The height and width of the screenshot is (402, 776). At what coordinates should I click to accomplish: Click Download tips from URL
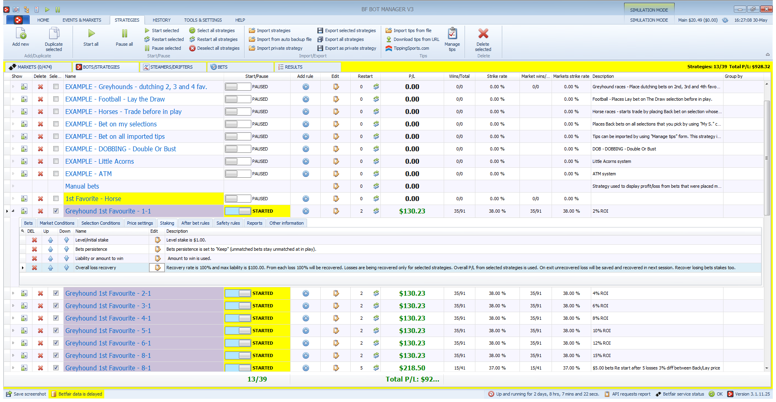click(412, 39)
